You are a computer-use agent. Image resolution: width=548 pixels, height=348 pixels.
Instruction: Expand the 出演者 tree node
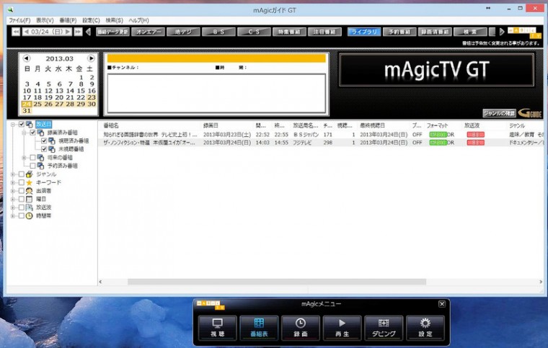[x=12, y=191]
